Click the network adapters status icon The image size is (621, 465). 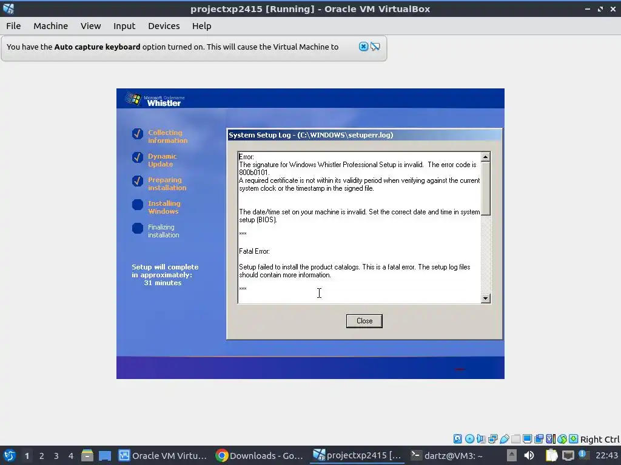click(492, 438)
